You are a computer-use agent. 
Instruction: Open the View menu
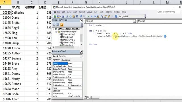tap(69, 12)
